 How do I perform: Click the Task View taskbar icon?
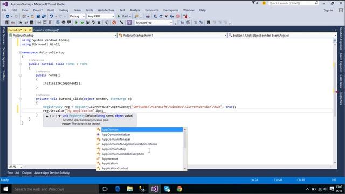(x=105, y=189)
